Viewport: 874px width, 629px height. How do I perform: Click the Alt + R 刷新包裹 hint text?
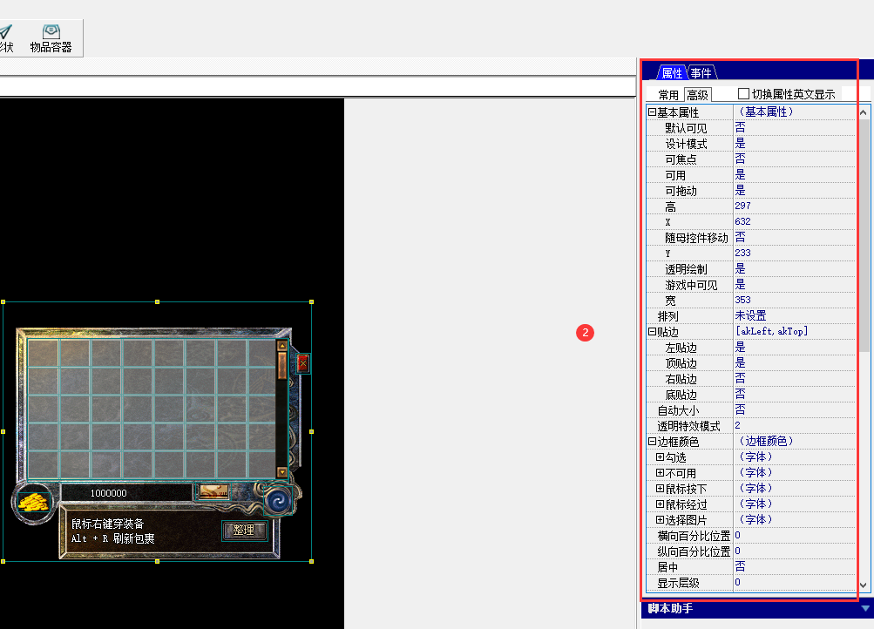pyautogui.click(x=112, y=538)
